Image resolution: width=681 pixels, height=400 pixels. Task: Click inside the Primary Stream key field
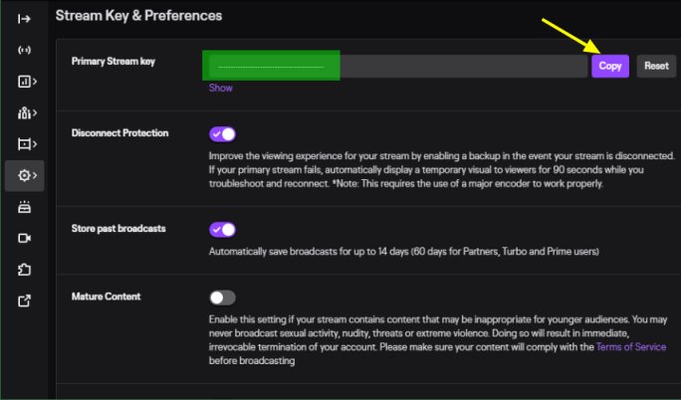click(x=458, y=66)
